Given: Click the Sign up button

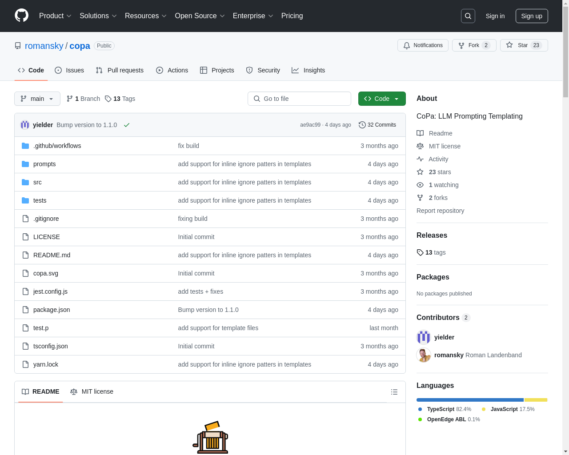Looking at the screenshot, I should (532, 16).
